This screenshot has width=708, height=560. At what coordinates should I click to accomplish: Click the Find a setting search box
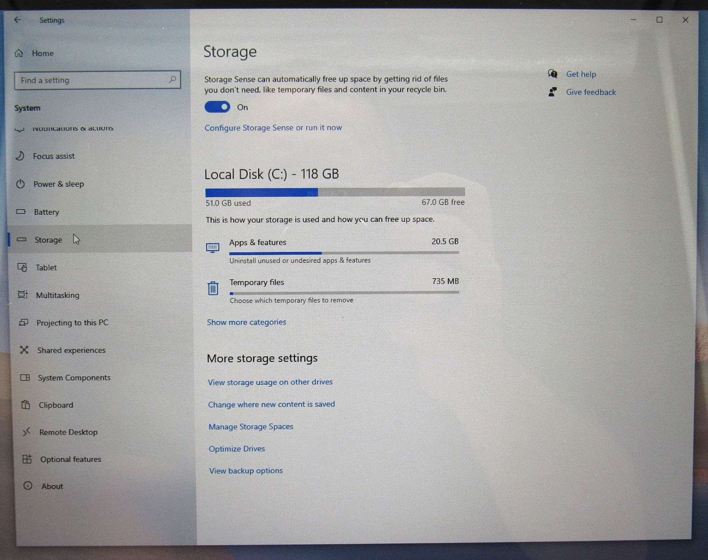(97, 80)
